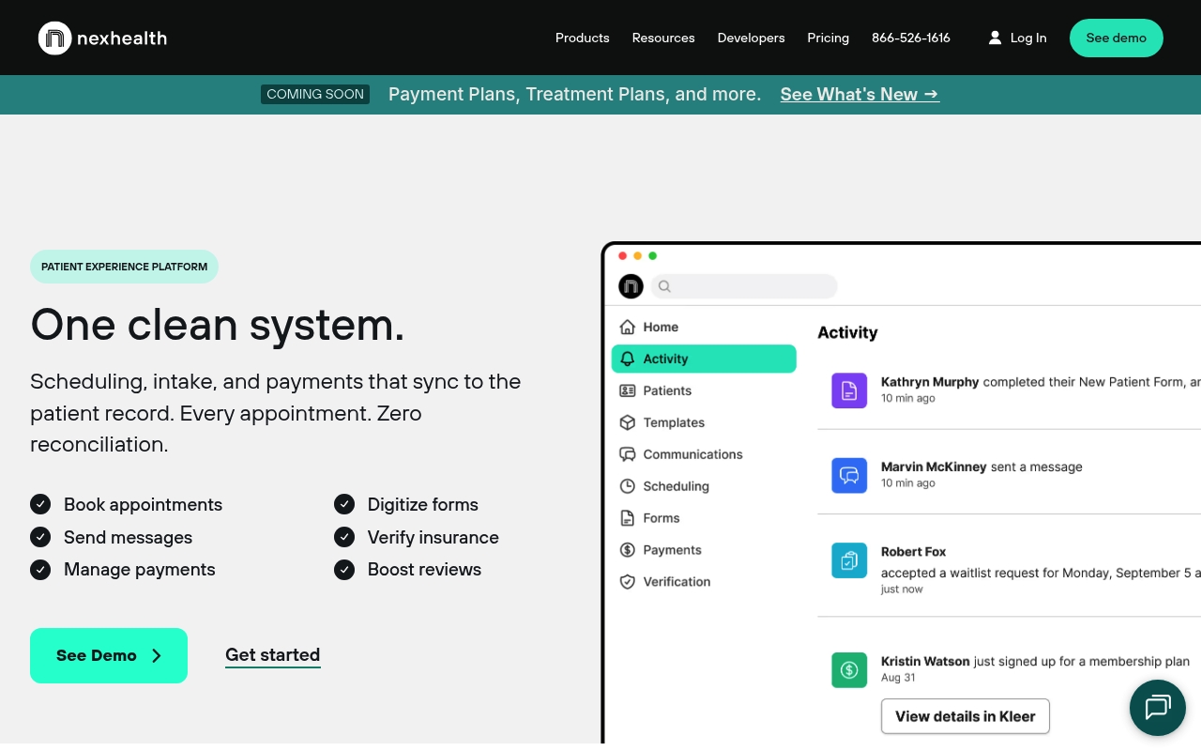The width and height of the screenshot is (1201, 751).
Task: Click the Aug 31 timestamp
Action: [898, 678]
